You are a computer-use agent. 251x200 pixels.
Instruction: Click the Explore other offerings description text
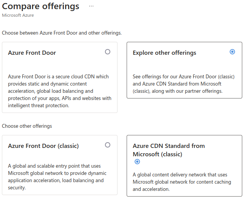point(184,84)
